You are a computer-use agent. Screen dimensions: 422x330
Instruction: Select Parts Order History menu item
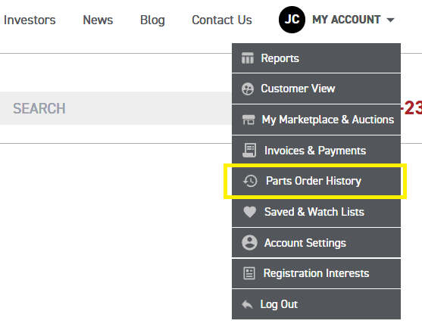[x=316, y=181]
